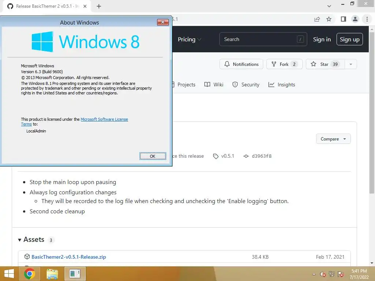Screen dimensions: 375x281
Task: Click the GitHub Sign up button
Action: 349,40
